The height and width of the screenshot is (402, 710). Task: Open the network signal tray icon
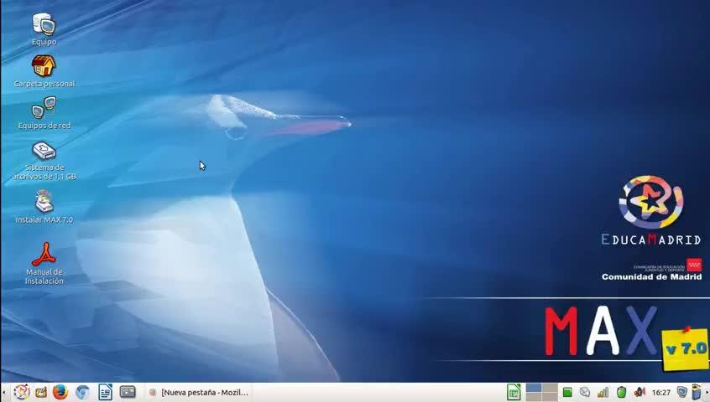click(x=603, y=392)
